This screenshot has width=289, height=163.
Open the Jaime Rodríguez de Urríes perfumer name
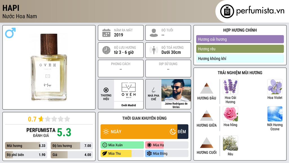[x=176, y=105]
